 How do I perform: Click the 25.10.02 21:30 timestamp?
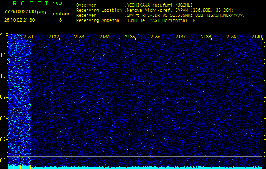coord(19,20)
